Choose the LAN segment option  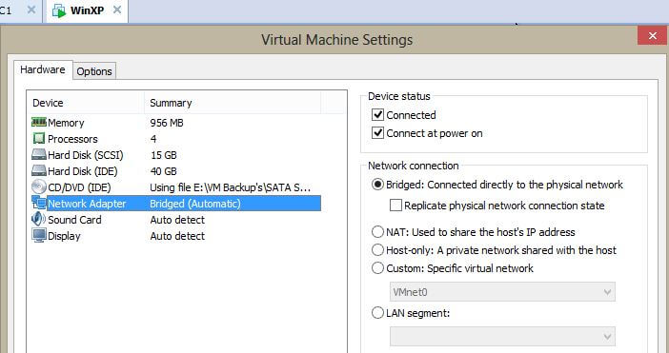[377, 313]
